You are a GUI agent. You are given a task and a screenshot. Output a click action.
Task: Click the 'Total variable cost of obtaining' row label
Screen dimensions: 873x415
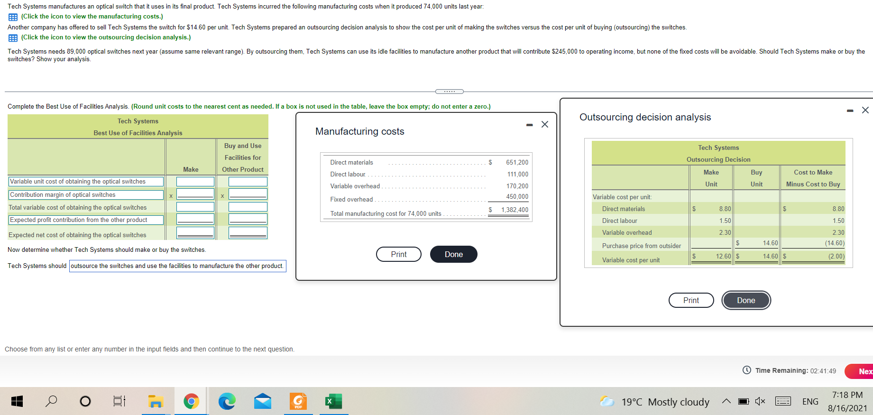coord(78,208)
